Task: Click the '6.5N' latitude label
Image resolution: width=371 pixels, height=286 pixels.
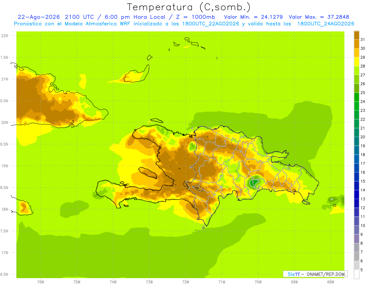Action: 4,275
